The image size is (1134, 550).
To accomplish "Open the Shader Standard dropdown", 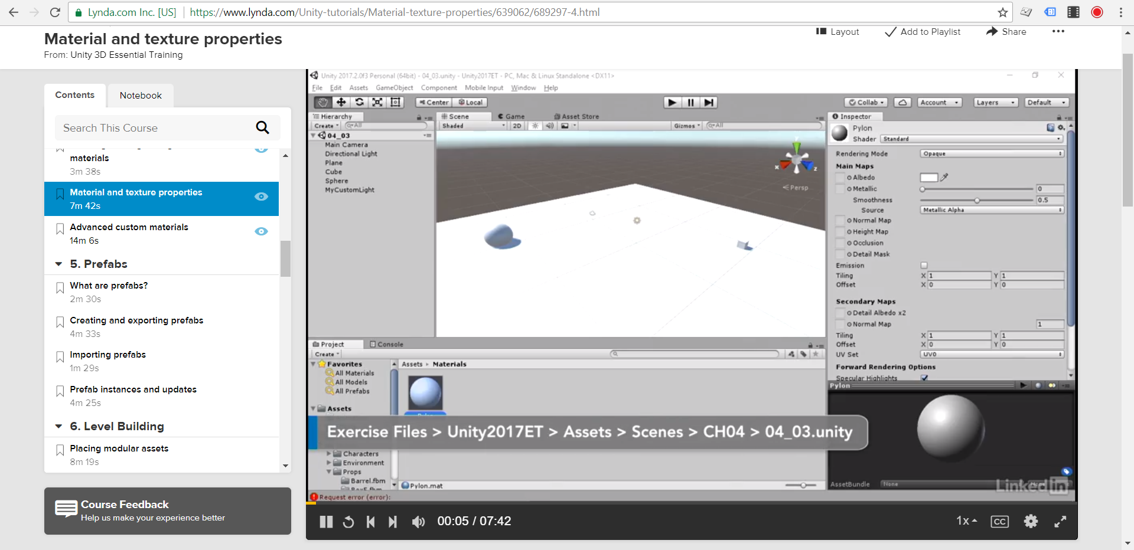I will tap(972, 139).
